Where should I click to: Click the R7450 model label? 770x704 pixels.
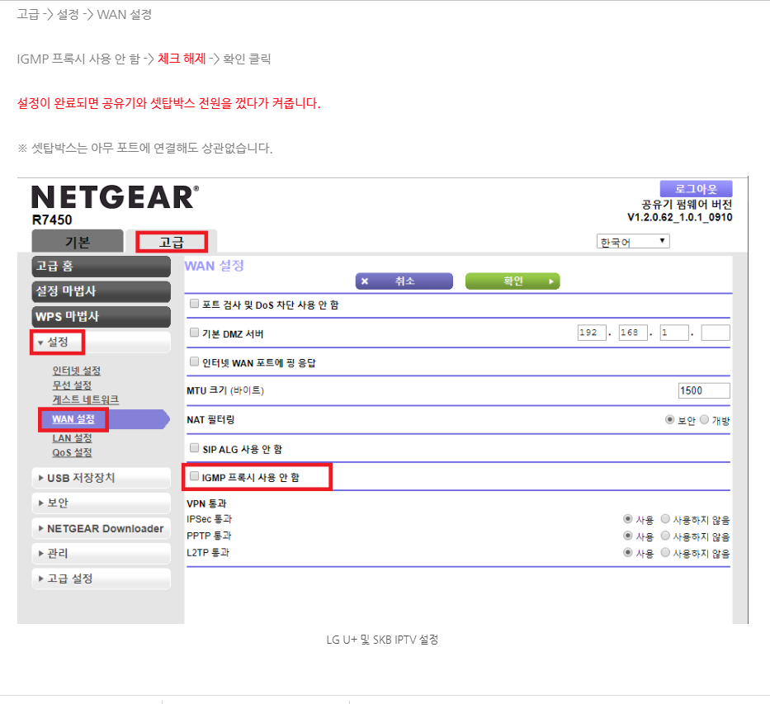coord(52,220)
